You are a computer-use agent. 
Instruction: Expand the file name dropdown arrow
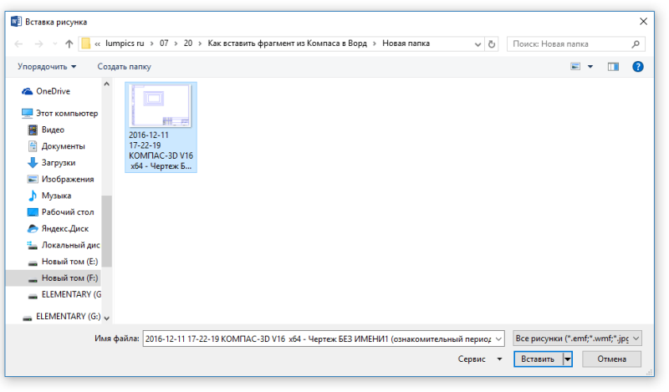[498, 339]
